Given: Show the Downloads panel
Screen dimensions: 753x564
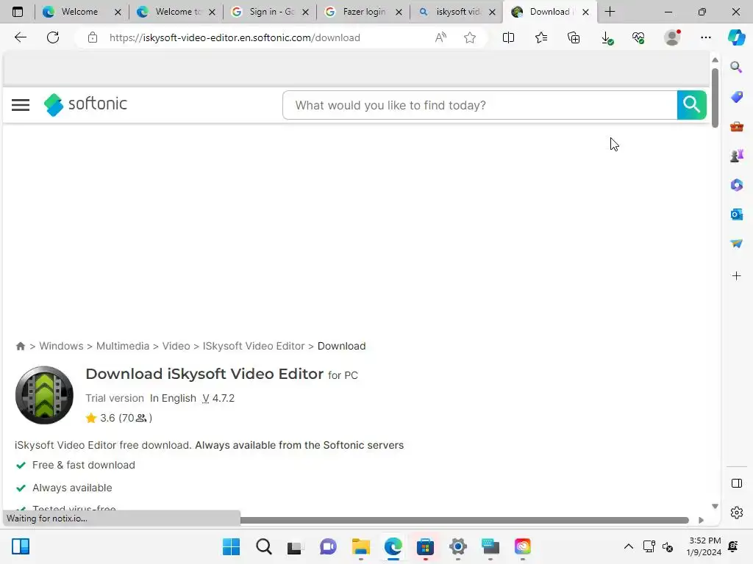Looking at the screenshot, I should pos(607,38).
